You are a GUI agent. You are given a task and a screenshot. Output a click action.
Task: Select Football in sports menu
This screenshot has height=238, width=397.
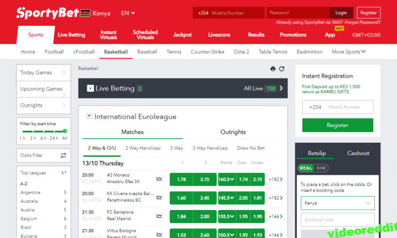pyautogui.click(x=54, y=52)
